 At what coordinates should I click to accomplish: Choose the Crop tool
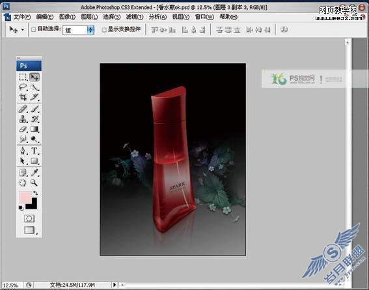[23, 97]
